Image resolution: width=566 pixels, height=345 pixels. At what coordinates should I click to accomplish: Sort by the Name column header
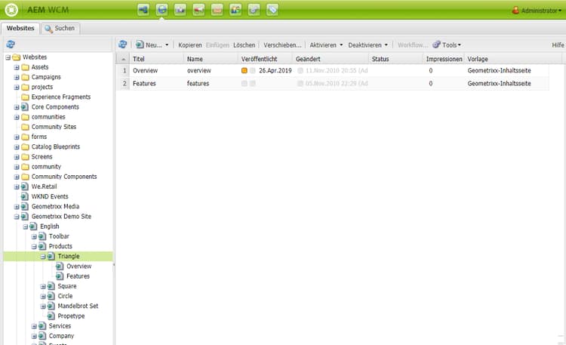pyautogui.click(x=211, y=59)
